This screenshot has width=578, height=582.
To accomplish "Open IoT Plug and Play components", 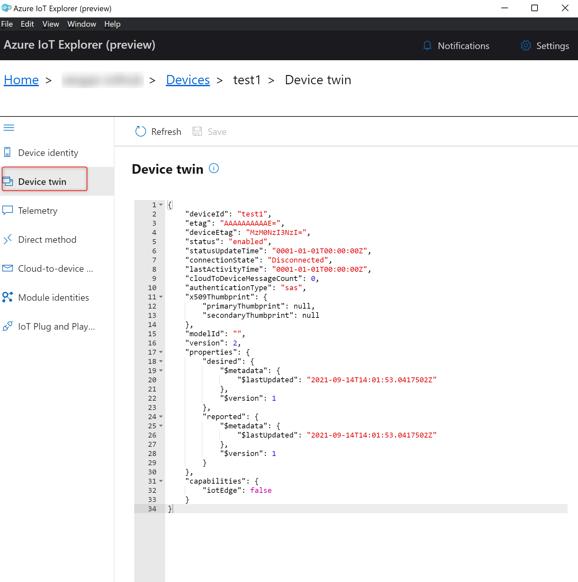I will point(57,326).
